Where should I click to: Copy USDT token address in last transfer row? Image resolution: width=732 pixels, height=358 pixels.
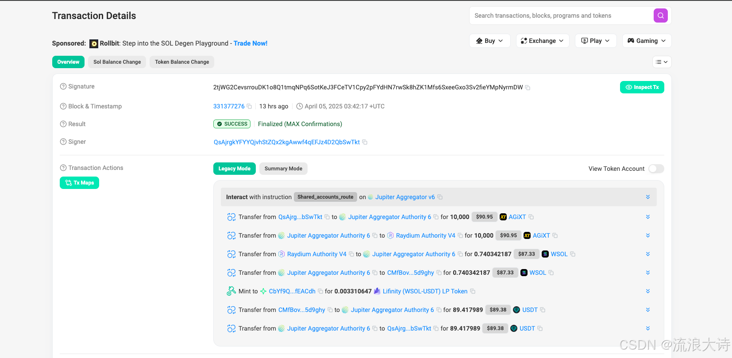click(540, 328)
